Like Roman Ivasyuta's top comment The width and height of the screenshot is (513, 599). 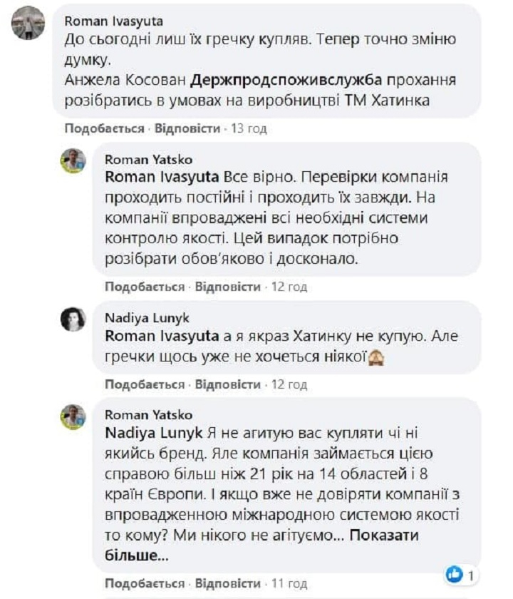click(104, 128)
